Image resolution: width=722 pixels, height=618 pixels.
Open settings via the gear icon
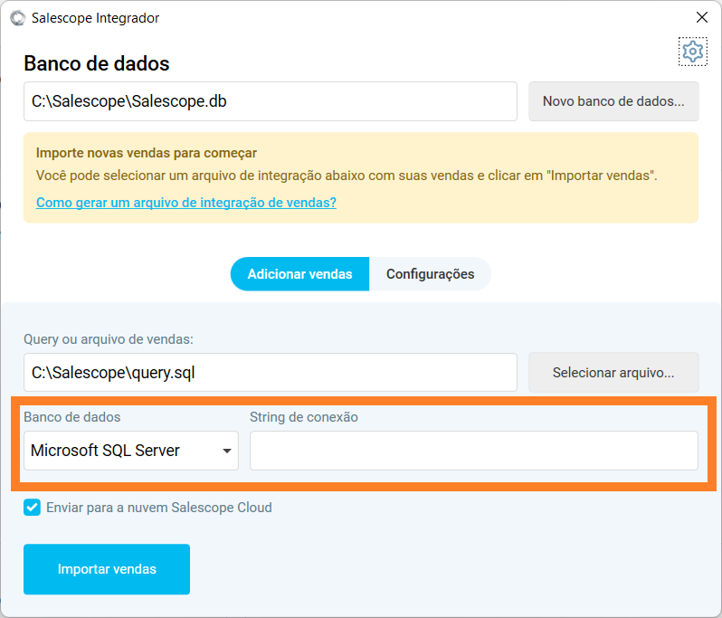tap(692, 52)
